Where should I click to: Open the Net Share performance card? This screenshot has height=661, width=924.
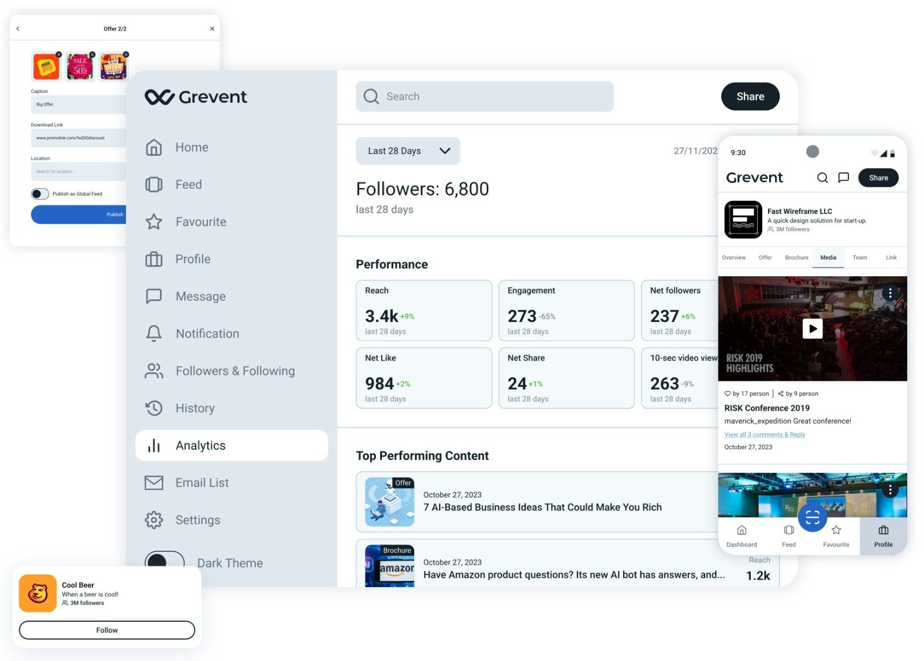point(567,378)
